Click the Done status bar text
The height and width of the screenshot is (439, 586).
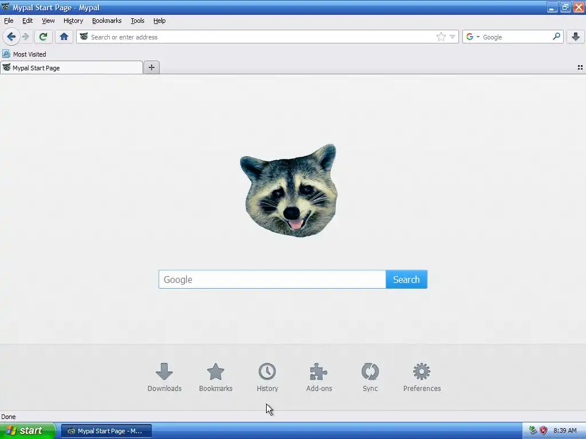[9, 417]
